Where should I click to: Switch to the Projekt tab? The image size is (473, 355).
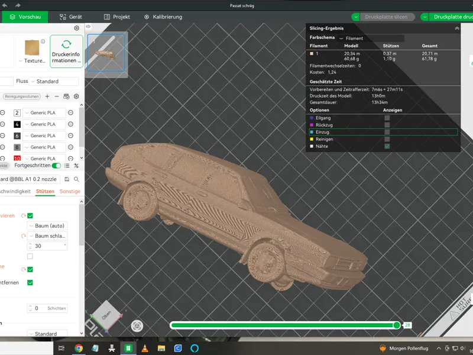tap(116, 17)
